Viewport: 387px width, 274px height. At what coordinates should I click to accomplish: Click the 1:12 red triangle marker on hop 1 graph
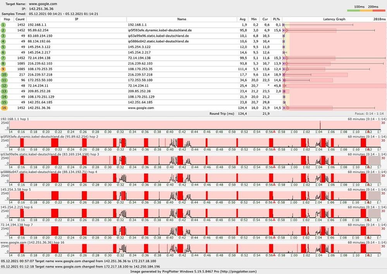coord(368,131)
